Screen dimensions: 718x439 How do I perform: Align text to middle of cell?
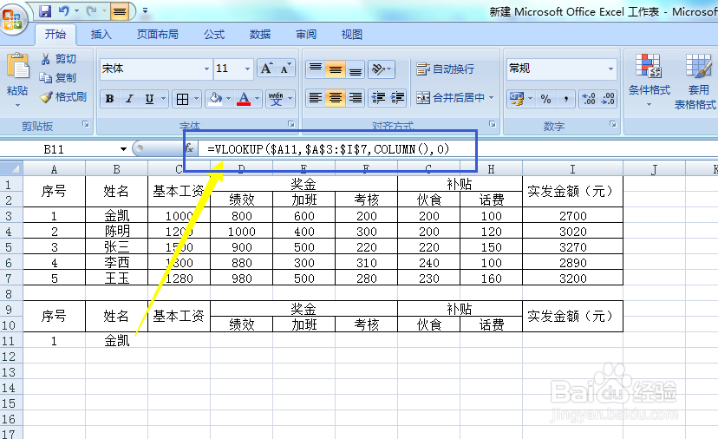tap(336, 69)
